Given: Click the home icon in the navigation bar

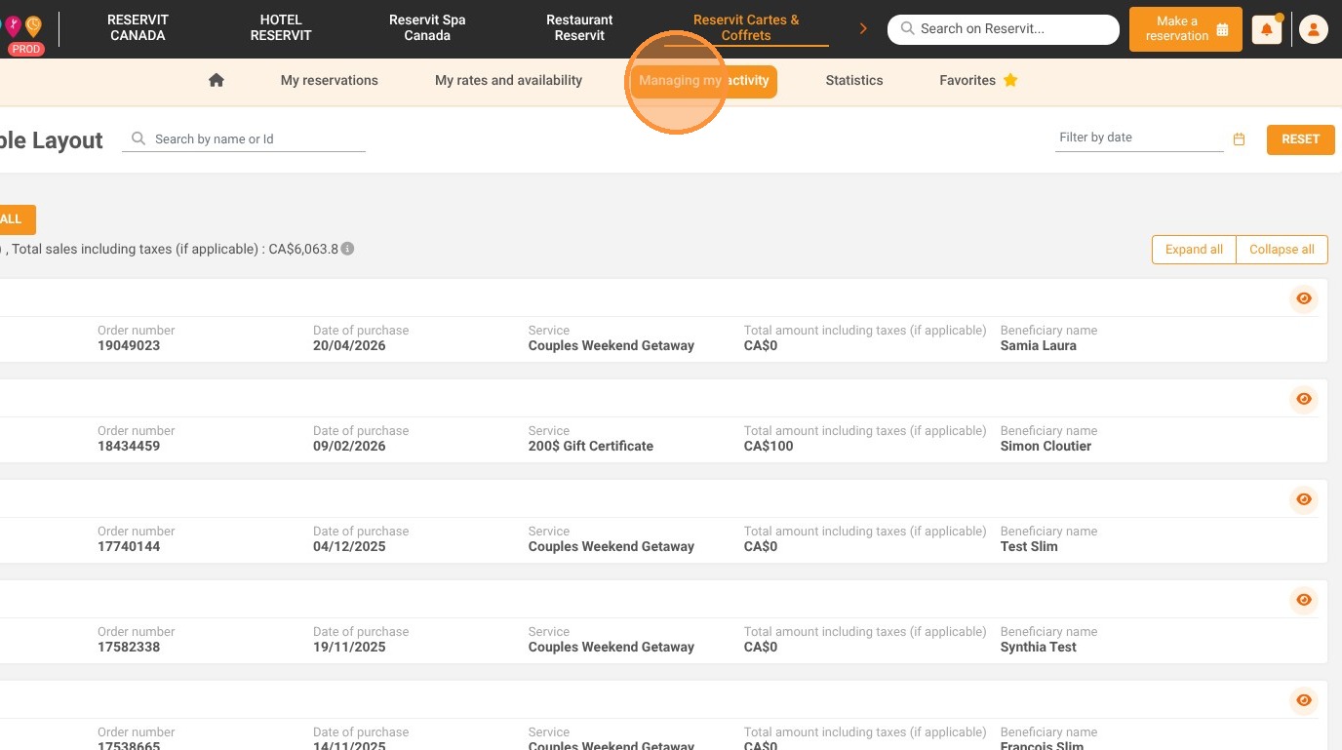Looking at the screenshot, I should point(217,80).
